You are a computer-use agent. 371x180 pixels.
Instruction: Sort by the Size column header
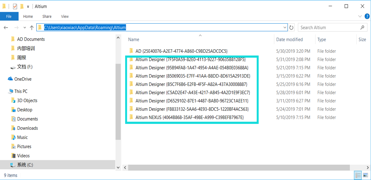tap(362, 39)
